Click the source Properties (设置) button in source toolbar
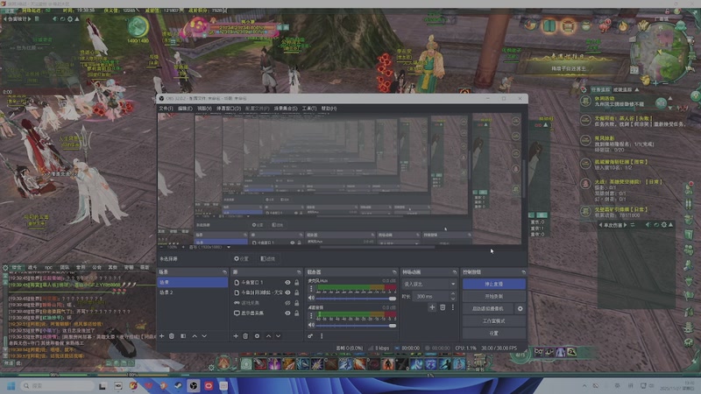Viewport: 701px width, 394px height. [242, 258]
